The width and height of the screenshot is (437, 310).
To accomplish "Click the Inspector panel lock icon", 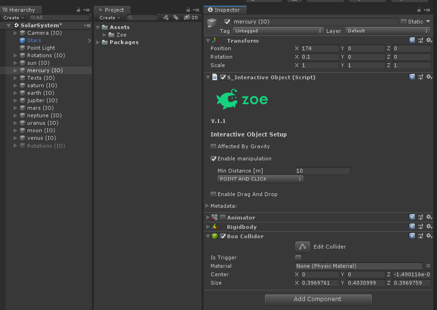I will point(419,10).
